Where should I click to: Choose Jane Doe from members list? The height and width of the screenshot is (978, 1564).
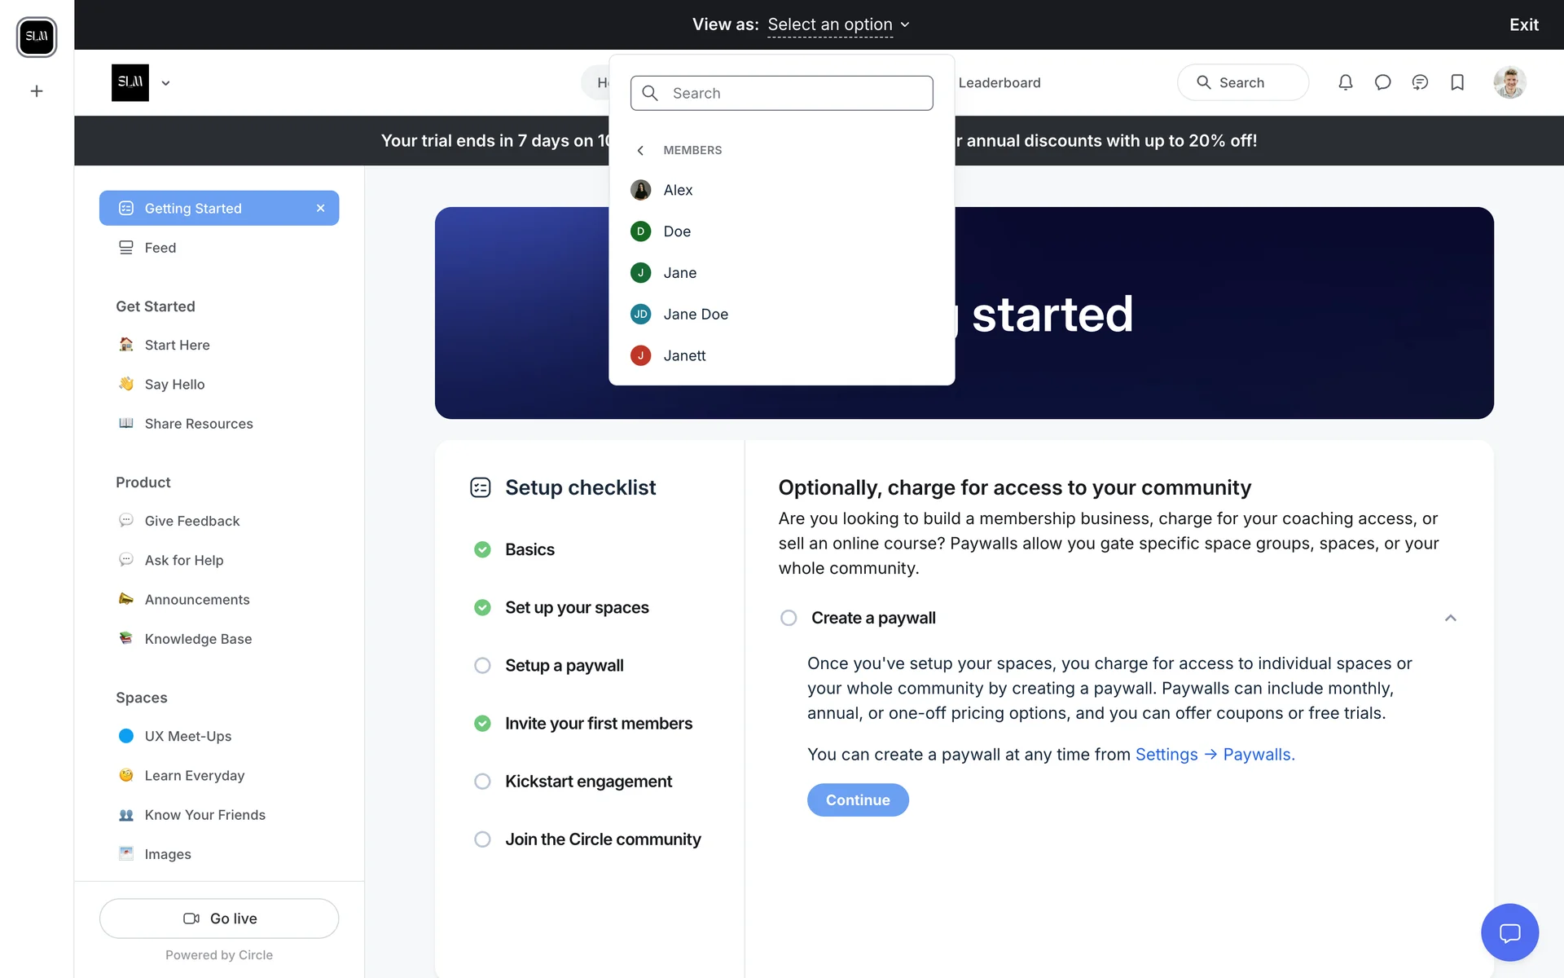[x=695, y=314]
